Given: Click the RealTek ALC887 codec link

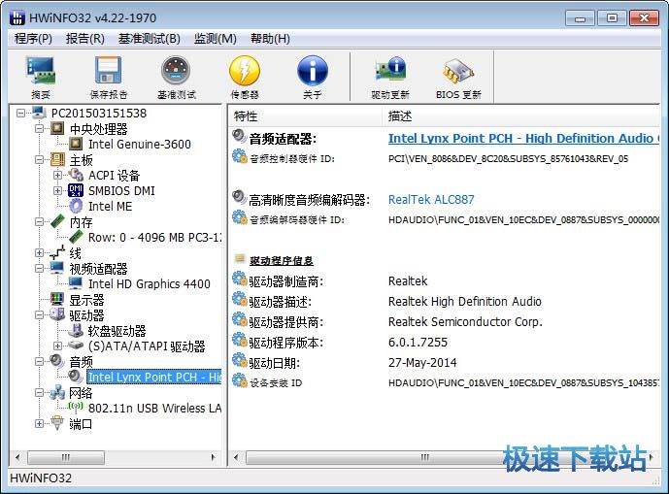Looking at the screenshot, I should pos(431,200).
